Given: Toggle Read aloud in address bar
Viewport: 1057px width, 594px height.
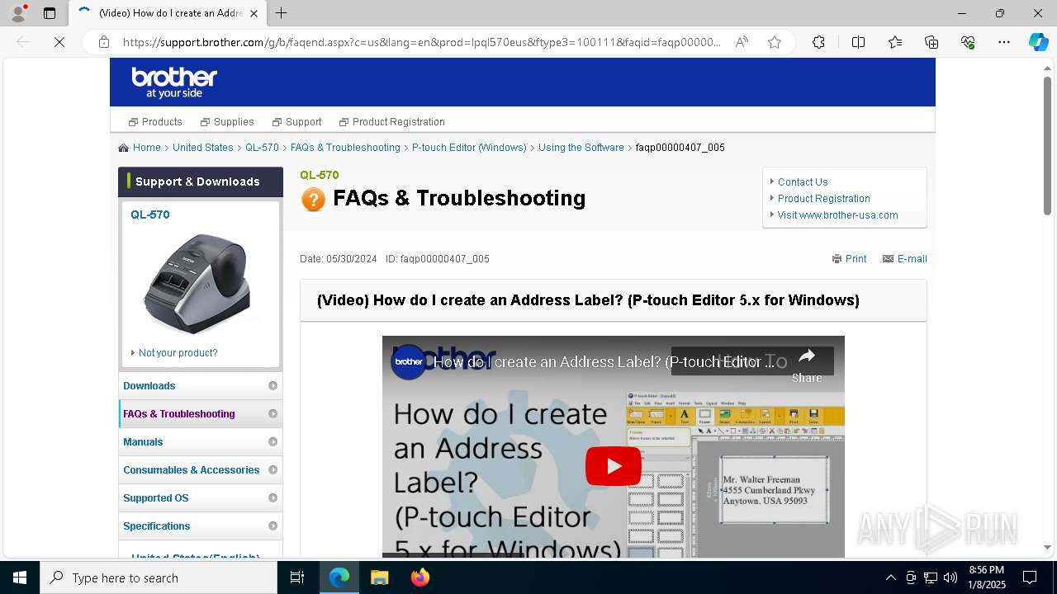Looking at the screenshot, I should [x=742, y=42].
